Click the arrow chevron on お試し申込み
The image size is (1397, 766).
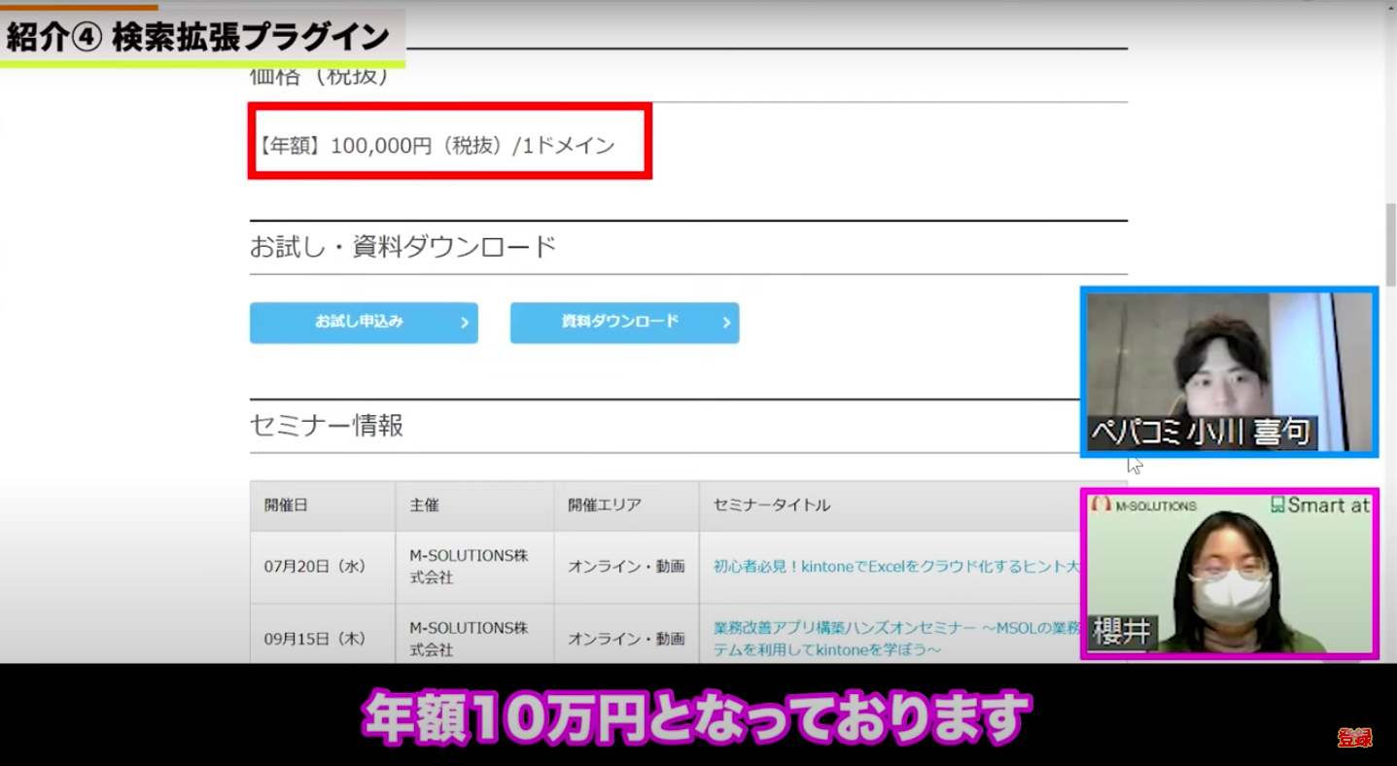click(x=465, y=323)
